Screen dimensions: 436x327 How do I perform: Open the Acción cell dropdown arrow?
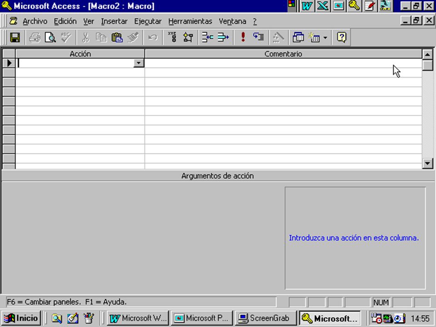tap(139, 63)
